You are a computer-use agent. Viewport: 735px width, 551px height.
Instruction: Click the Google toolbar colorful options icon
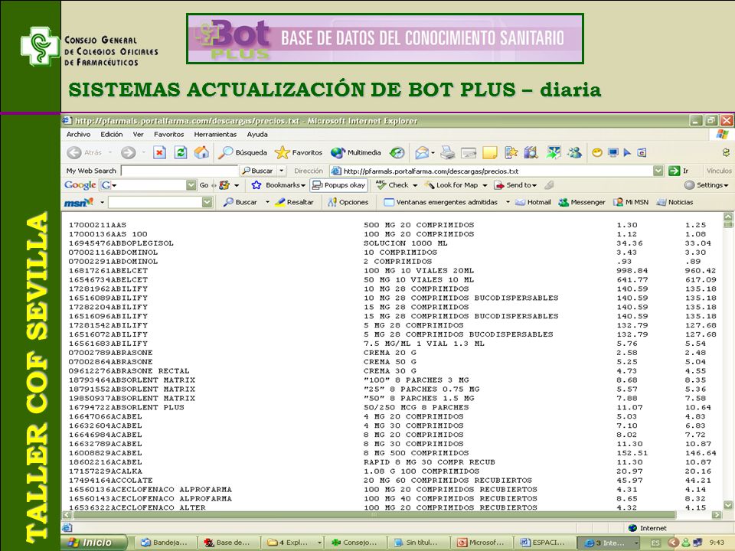(224, 185)
